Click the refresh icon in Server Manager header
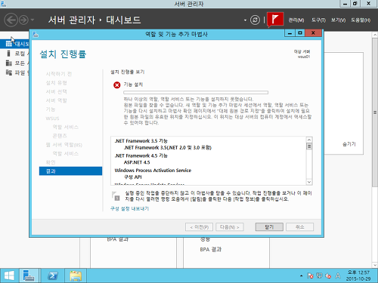The height and width of the screenshot is (283, 378). (x=255, y=20)
